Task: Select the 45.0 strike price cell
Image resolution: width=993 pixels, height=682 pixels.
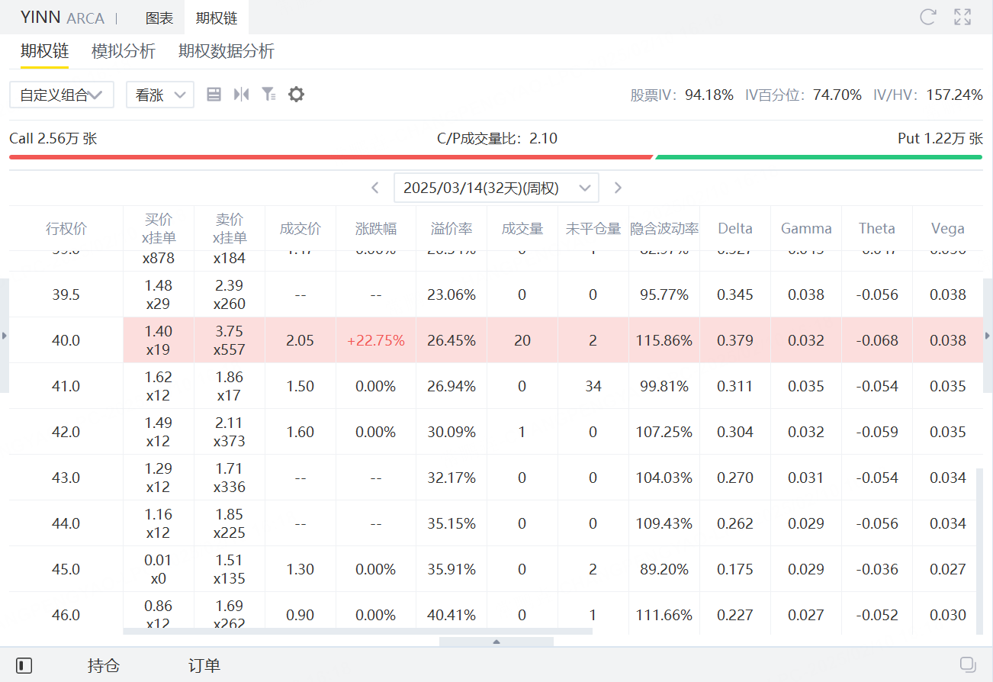Action: point(66,569)
